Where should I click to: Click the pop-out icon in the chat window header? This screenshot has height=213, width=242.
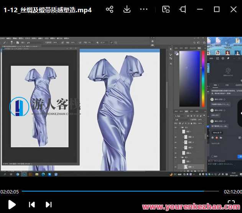tap(217, 58)
